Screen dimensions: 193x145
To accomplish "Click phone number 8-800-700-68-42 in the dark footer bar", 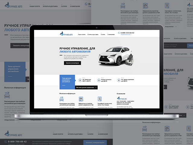I will tap(17, 142).
